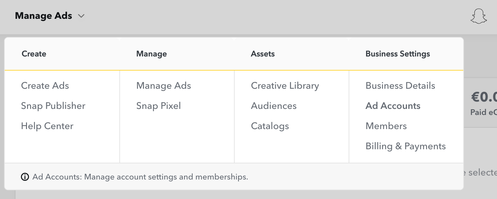Go to Audiences

click(x=274, y=106)
